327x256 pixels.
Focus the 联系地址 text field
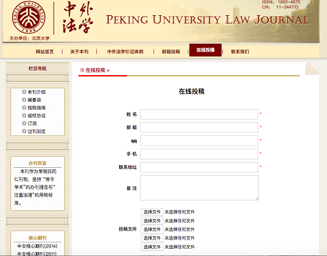point(199,167)
